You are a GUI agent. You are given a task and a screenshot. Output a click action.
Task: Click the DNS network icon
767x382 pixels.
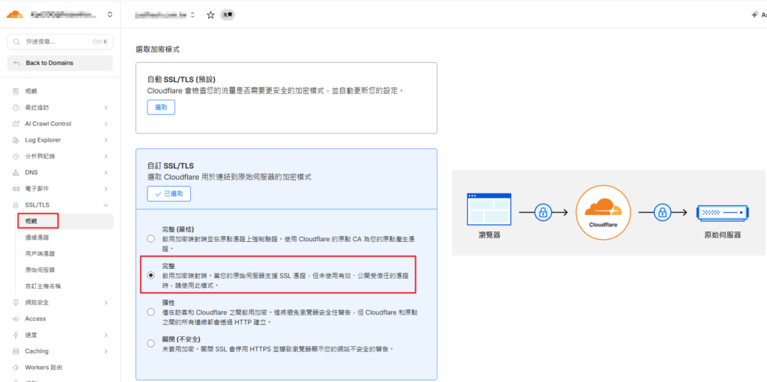(16, 173)
